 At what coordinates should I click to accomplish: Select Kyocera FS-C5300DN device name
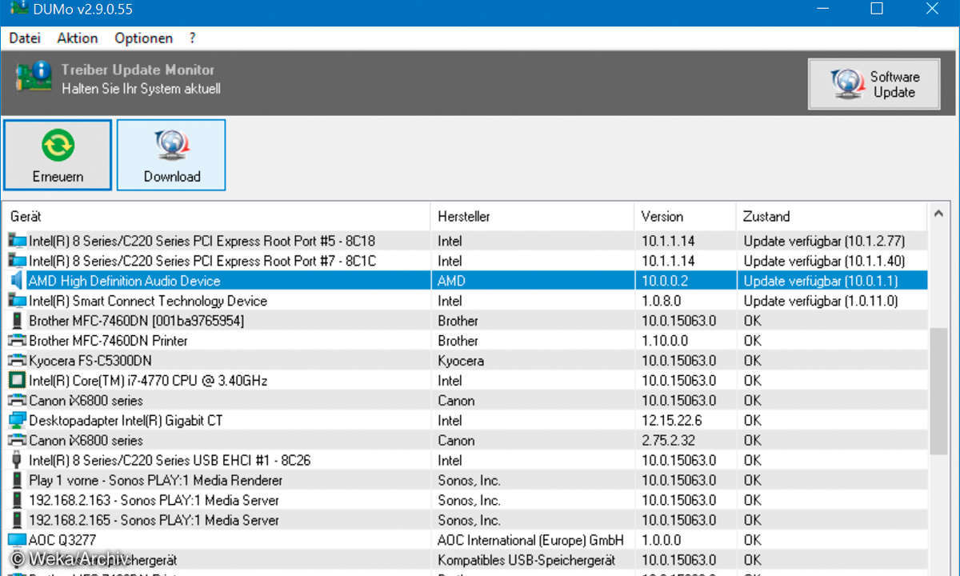pyautogui.click(x=90, y=361)
